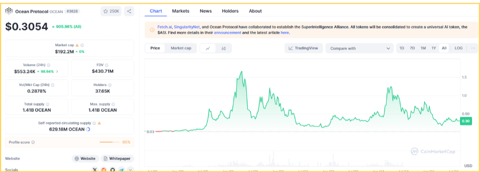Screen dimensions: 480x172
Task: Open Max. supply info icon
Action: click(x=113, y=104)
